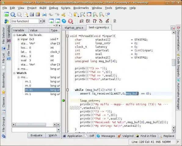Open the Code Snippets side tab
The height and width of the screenshot is (146, 182).
tap(178, 65)
